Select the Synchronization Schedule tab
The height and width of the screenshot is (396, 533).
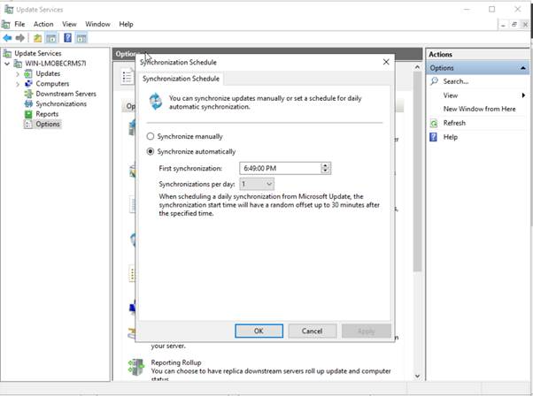pyautogui.click(x=181, y=79)
